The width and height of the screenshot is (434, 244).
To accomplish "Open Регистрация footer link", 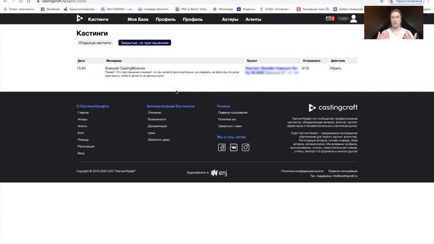I will click(x=86, y=146).
